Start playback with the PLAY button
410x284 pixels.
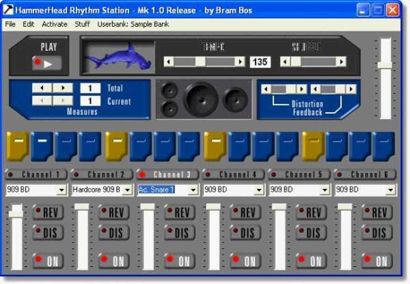coord(47,63)
